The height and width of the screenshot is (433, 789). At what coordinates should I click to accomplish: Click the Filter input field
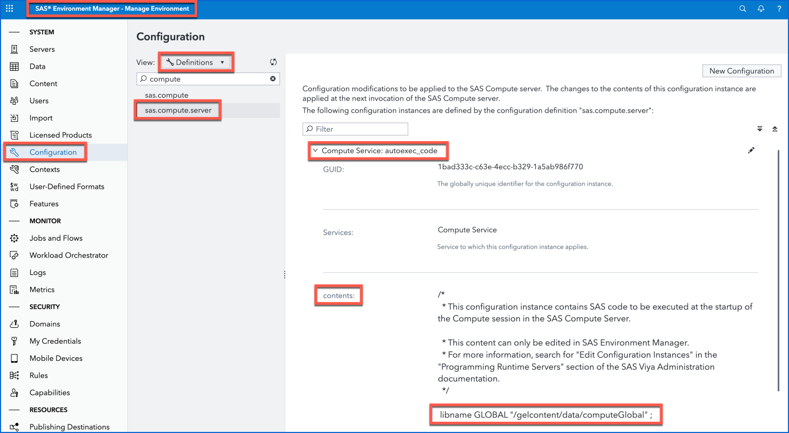[x=355, y=129]
